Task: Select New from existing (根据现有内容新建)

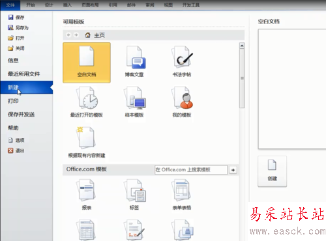Action: pos(87,142)
